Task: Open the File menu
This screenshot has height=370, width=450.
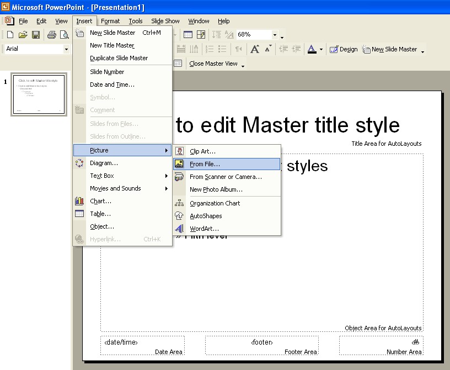Action: (x=23, y=21)
